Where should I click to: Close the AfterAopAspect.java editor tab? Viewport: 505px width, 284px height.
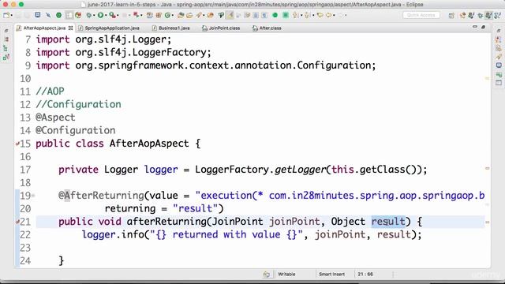click(70, 28)
